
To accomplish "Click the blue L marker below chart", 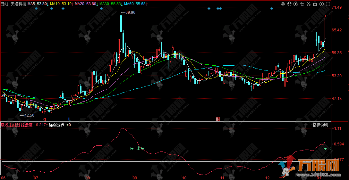I will click(69, 119).
